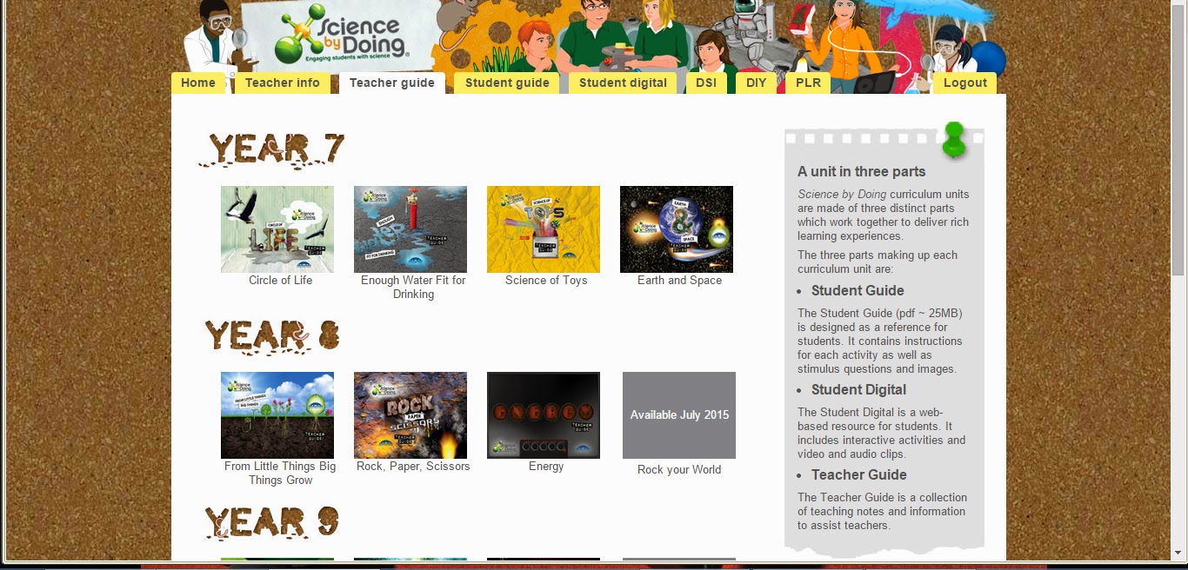Click the Year 8 heading
The height and width of the screenshot is (570, 1188).
tap(272, 336)
